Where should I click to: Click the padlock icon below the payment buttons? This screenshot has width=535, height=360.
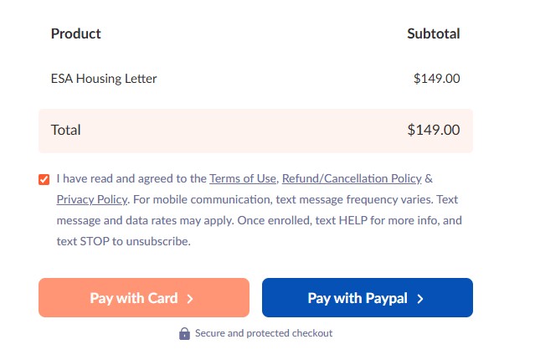(x=184, y=333)
